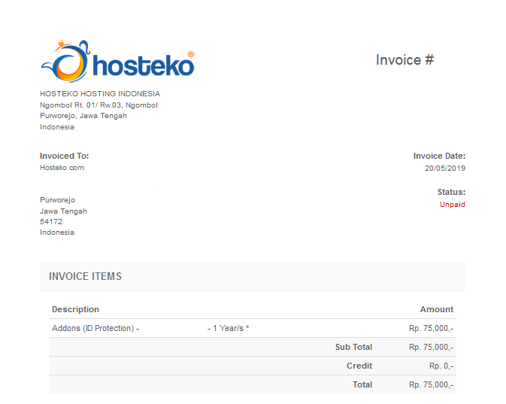Select the Total row amount value
The image size is (506, 404).
431,384
